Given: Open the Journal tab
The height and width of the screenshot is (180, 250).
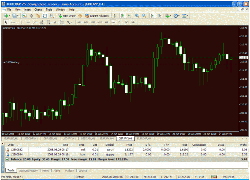Looking at the screenshot, I should [x=83, y=170].
